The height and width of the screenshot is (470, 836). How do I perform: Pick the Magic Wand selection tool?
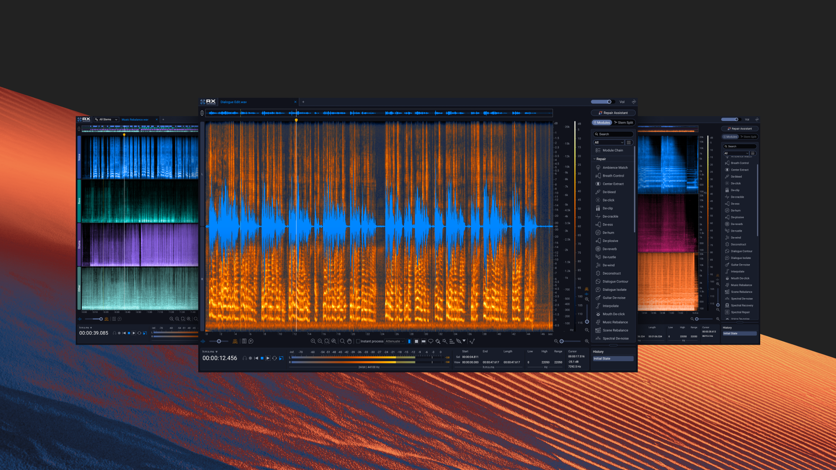[x=445, y=342]
